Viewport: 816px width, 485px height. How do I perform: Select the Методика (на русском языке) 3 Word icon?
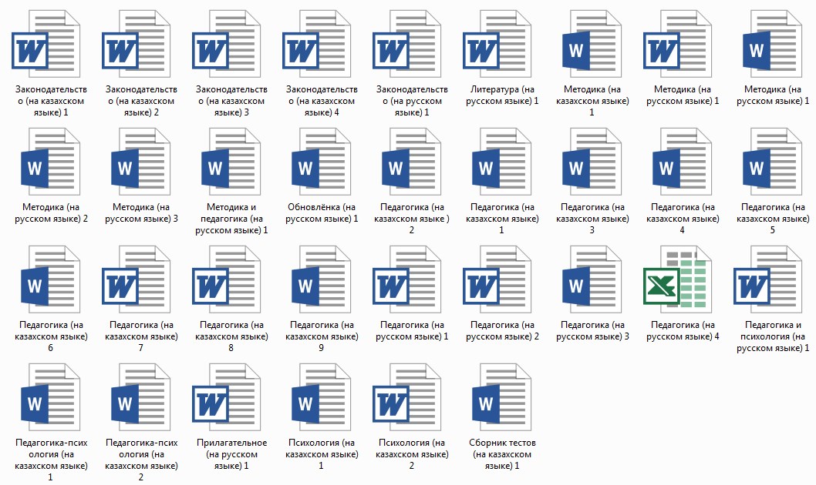click(141, 162)
